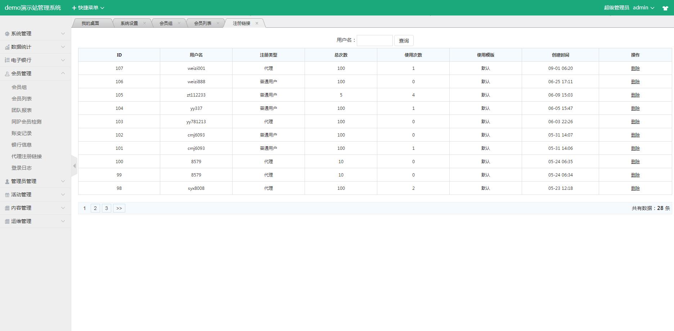674x331 pixels.
Task: Collapse the 会员管理 menu chevron
Action: (63, 73)
